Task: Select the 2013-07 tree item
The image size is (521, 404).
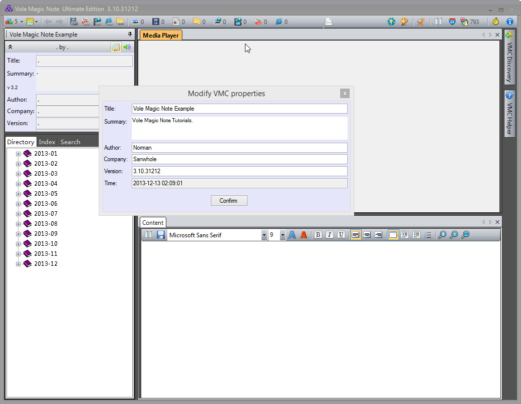Action: point(46,213)
